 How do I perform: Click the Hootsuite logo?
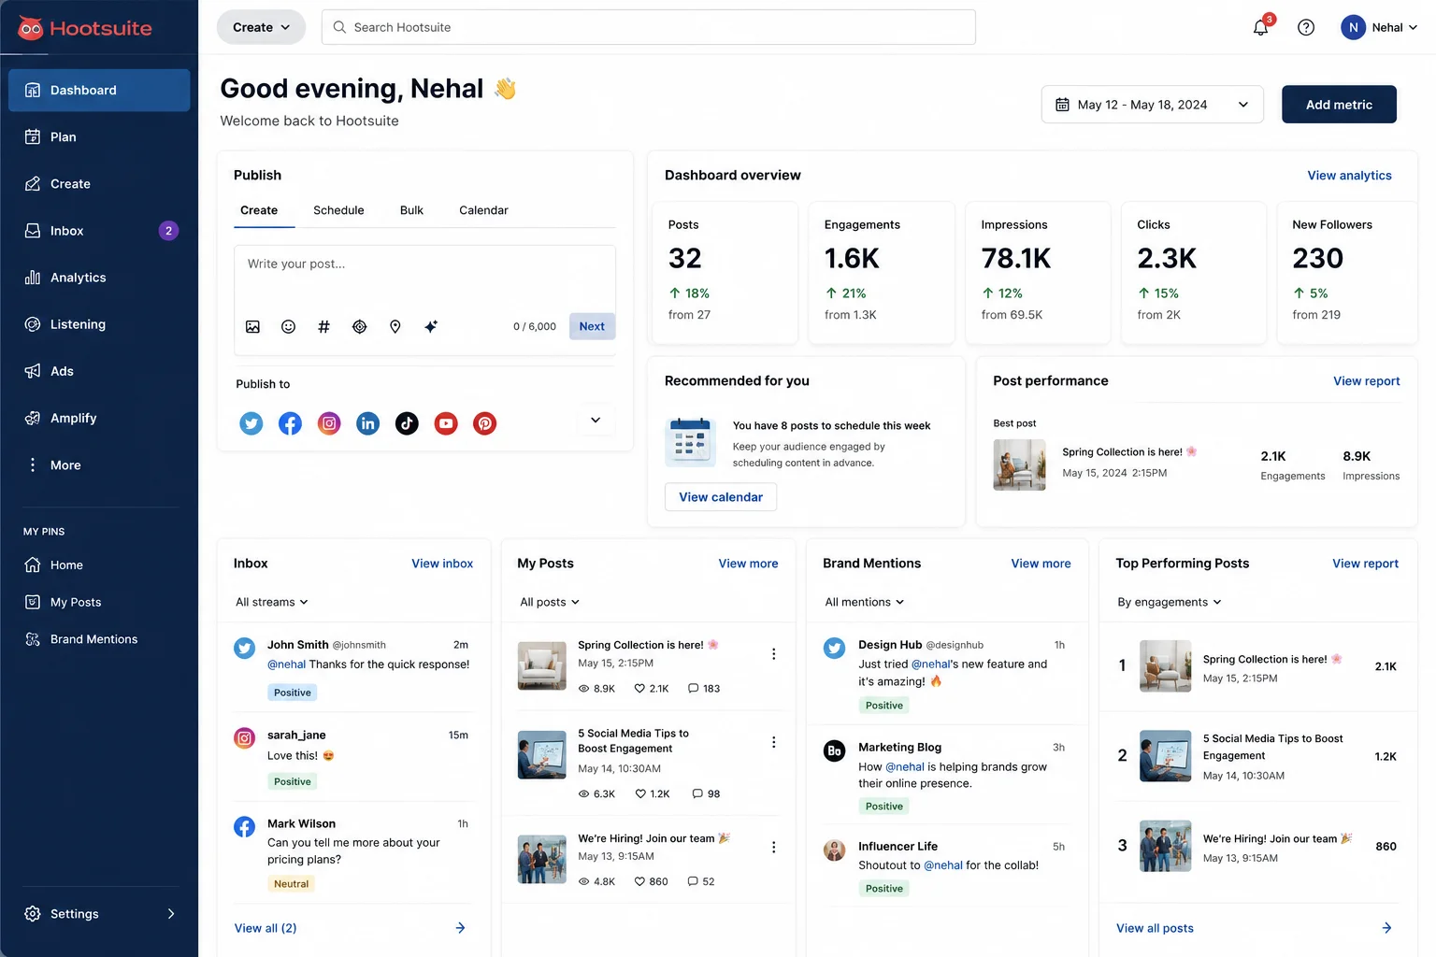85,28
